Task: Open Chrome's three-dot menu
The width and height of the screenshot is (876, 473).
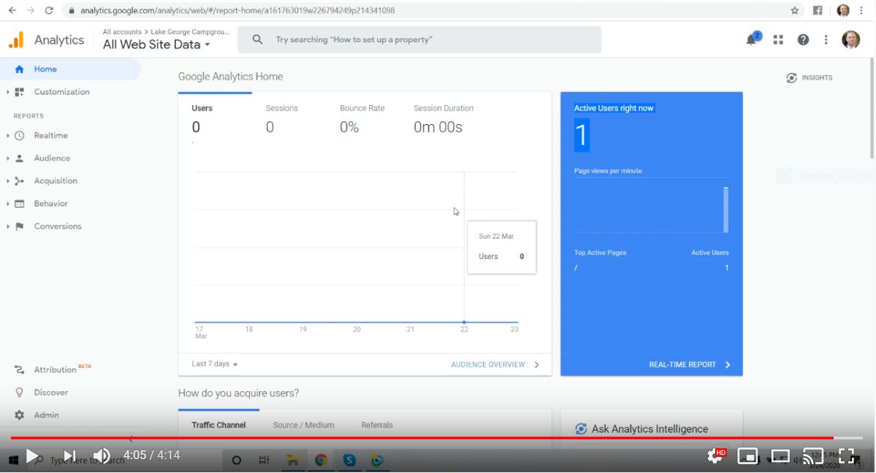Action: click(x=862, y=11)
